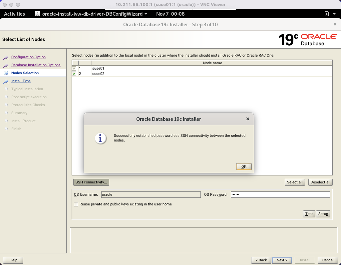Focus the OS Password field

280,194
